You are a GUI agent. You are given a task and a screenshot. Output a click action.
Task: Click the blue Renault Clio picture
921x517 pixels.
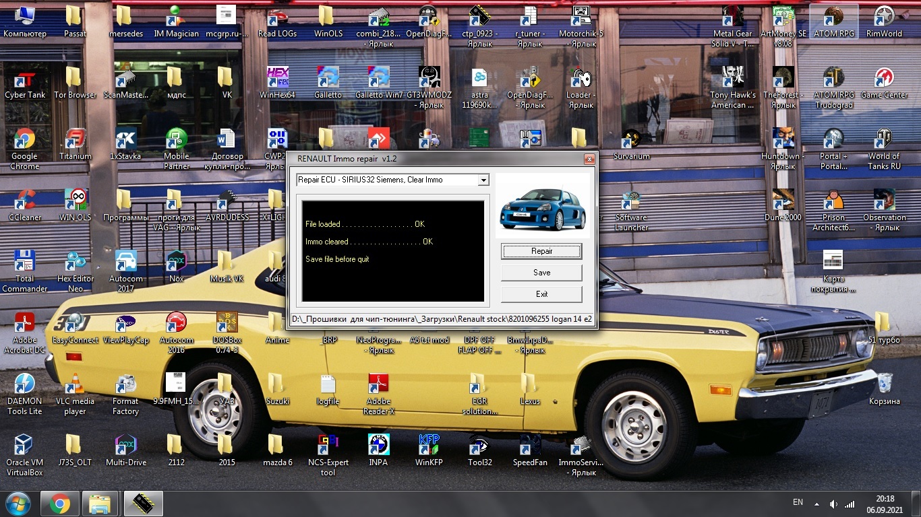542,206
